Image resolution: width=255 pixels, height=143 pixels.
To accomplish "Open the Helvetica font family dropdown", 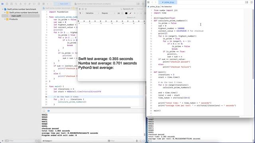I will pos(92,13).
